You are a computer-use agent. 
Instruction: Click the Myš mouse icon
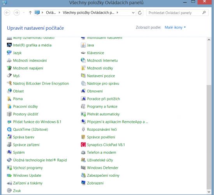click(9, 76)
